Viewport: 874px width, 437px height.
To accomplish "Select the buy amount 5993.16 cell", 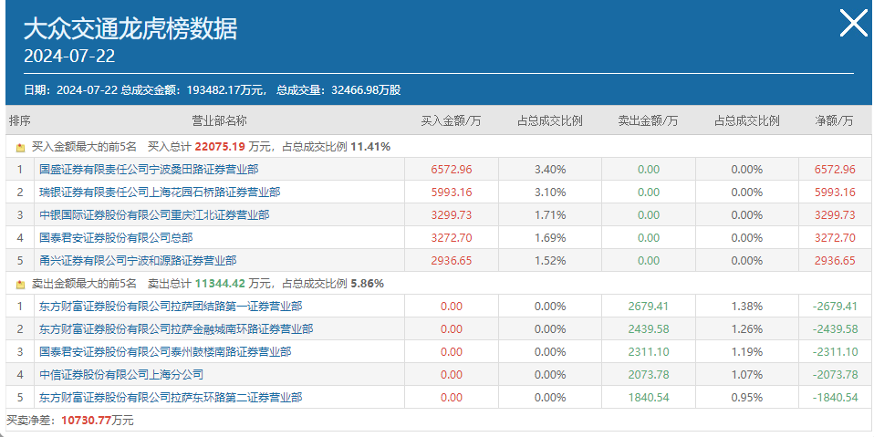I will click(x=452, y=192).
